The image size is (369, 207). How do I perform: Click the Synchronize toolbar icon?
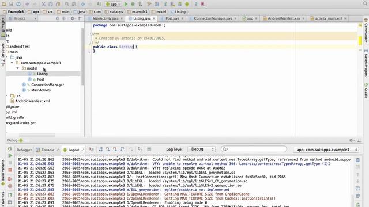(18, 4)
